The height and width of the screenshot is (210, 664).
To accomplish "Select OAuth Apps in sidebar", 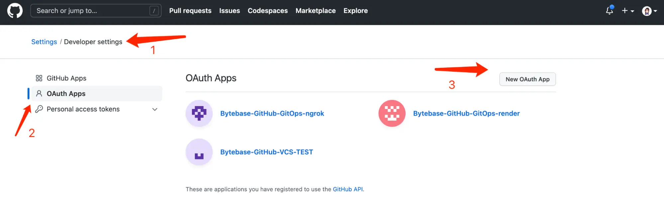I will click(96, 94).
